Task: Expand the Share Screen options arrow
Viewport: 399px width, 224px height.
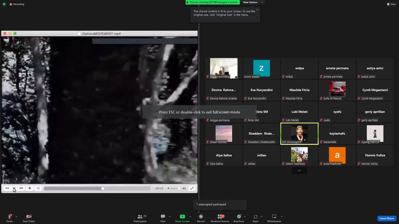Action: (x=190, y=217)
